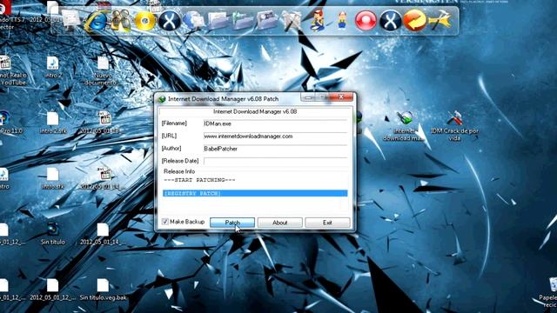
Task: Open the first dark X dock icon
Action: coord(169,21)
